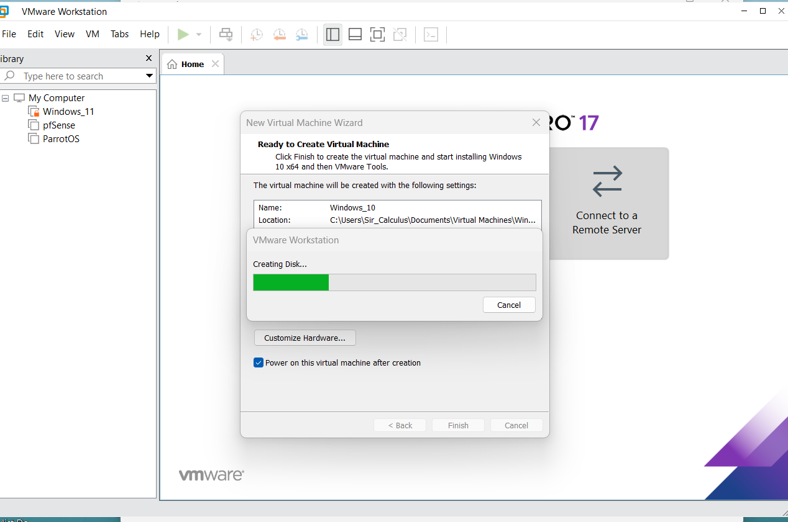Select the Windows_11 virtual machine
788x522 pixels.
[68, 112]
